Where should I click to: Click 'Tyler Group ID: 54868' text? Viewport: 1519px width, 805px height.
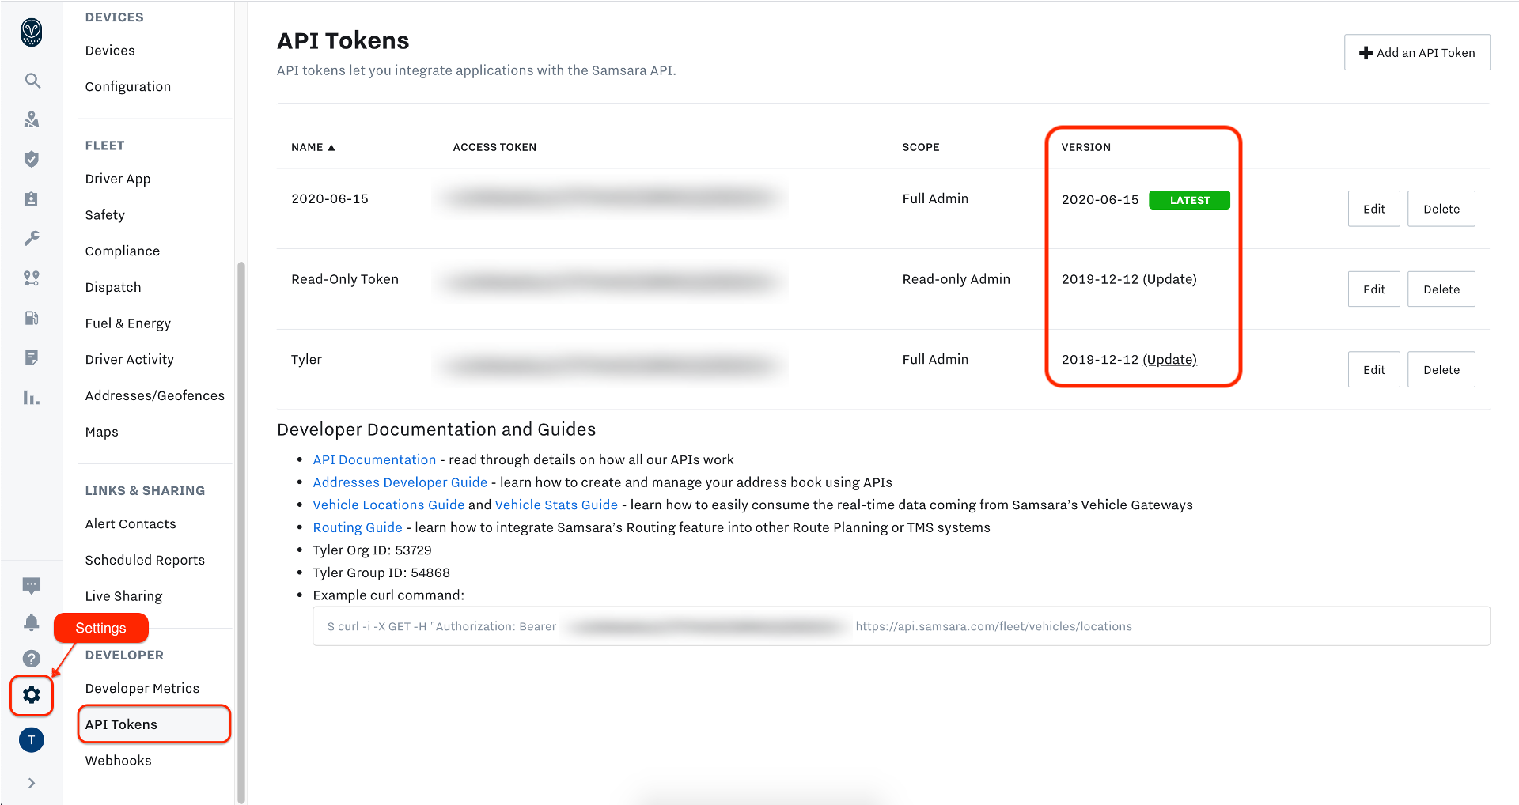(381, 573)
